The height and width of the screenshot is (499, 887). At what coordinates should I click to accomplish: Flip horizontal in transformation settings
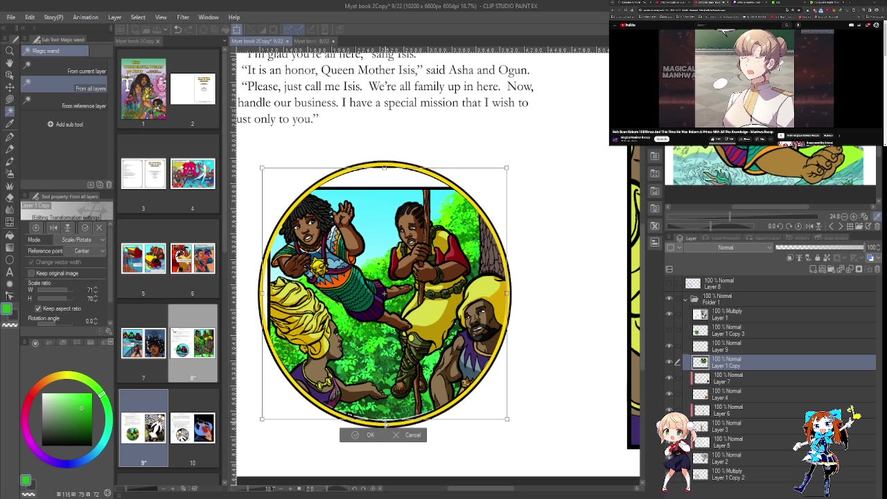click(x=53, y=227)
